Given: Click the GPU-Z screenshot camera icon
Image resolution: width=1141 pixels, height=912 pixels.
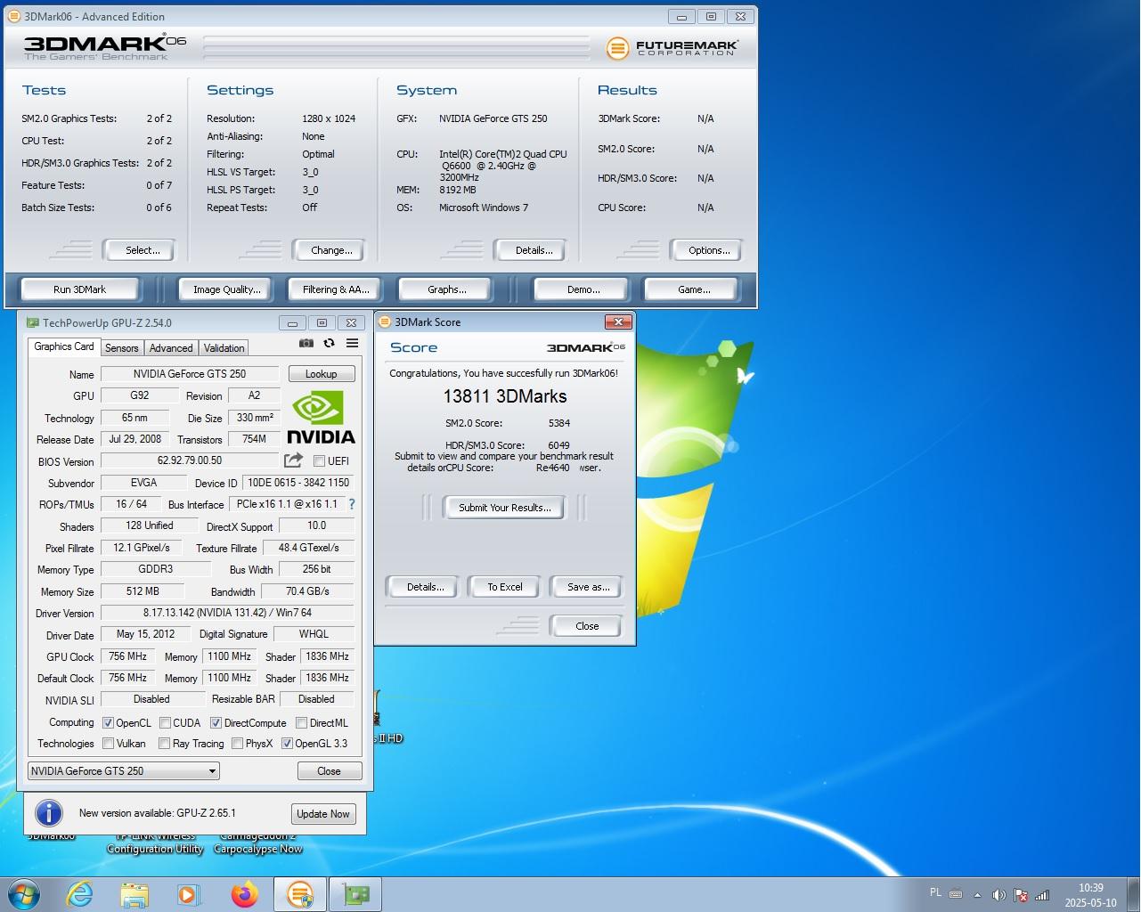Looking at the screenshot, I should point(306,344).
